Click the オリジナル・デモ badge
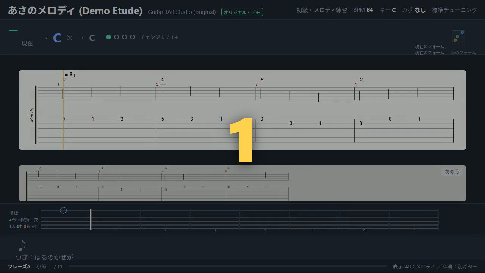 (x=242, y=12)
